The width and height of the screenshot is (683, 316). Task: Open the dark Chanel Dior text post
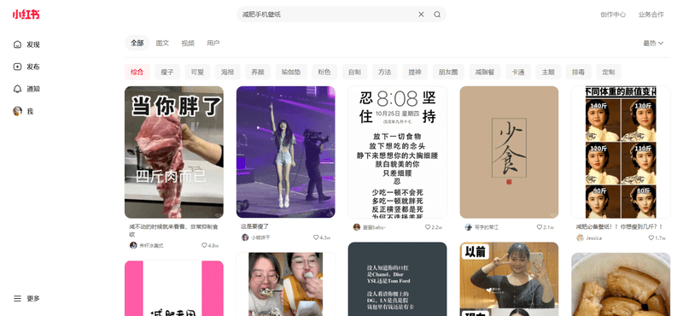click(397, 279)
